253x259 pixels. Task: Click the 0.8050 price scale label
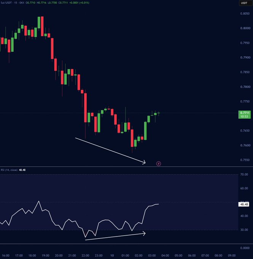tap(245, 14)
